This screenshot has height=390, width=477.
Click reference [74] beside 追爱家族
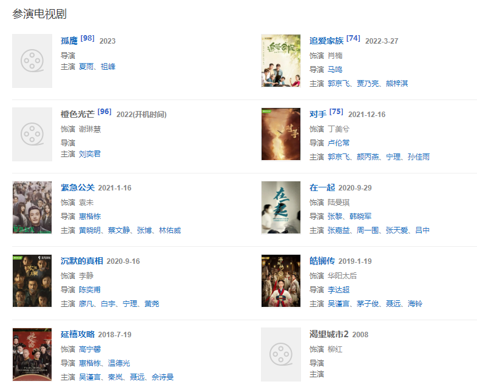click(x=353, y=38)
